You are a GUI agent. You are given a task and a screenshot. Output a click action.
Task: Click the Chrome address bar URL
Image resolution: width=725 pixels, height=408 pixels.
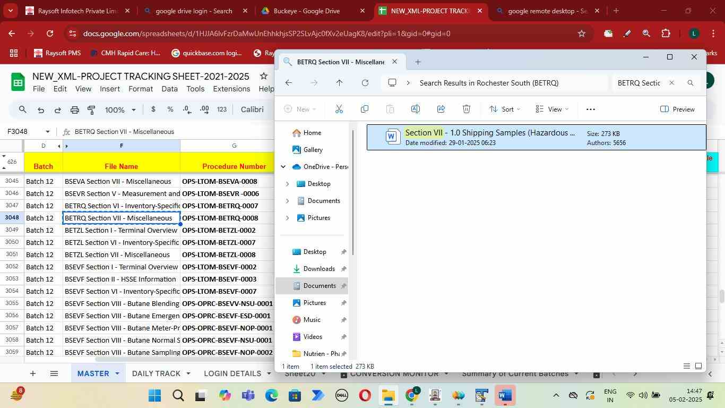pos(266,33)
